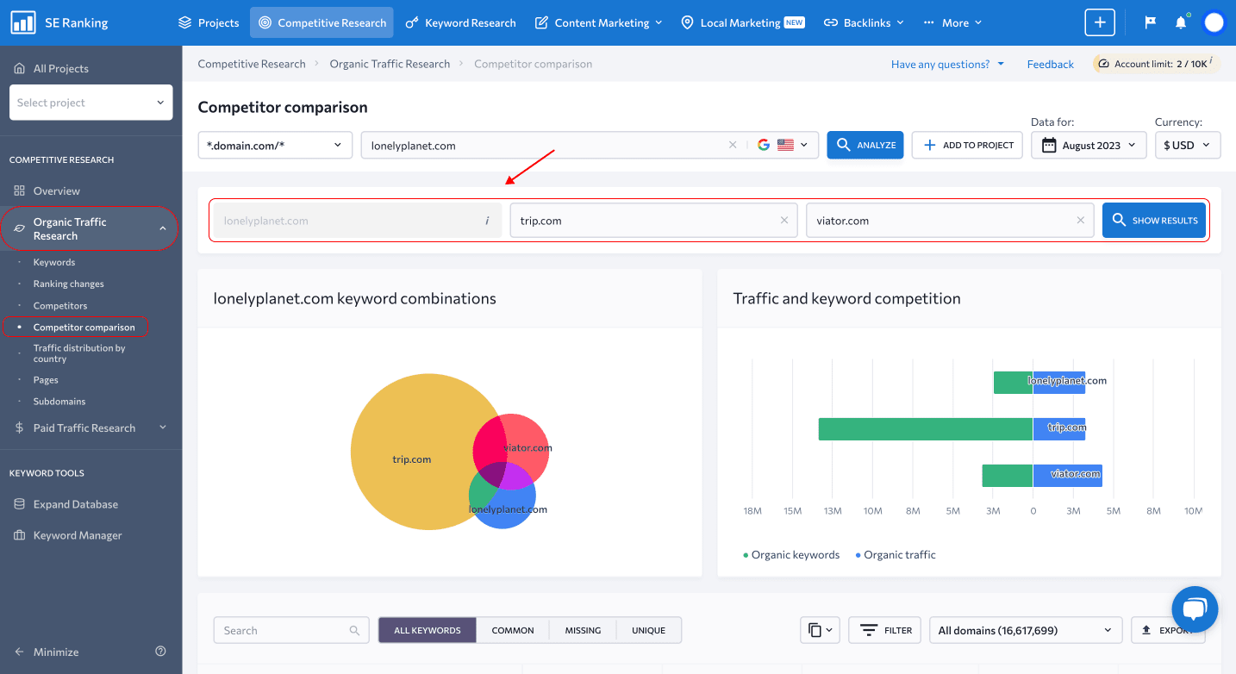Click SHOW RESULTS button
This screenshot has width=1236, height=674.
click(1154, 221)
